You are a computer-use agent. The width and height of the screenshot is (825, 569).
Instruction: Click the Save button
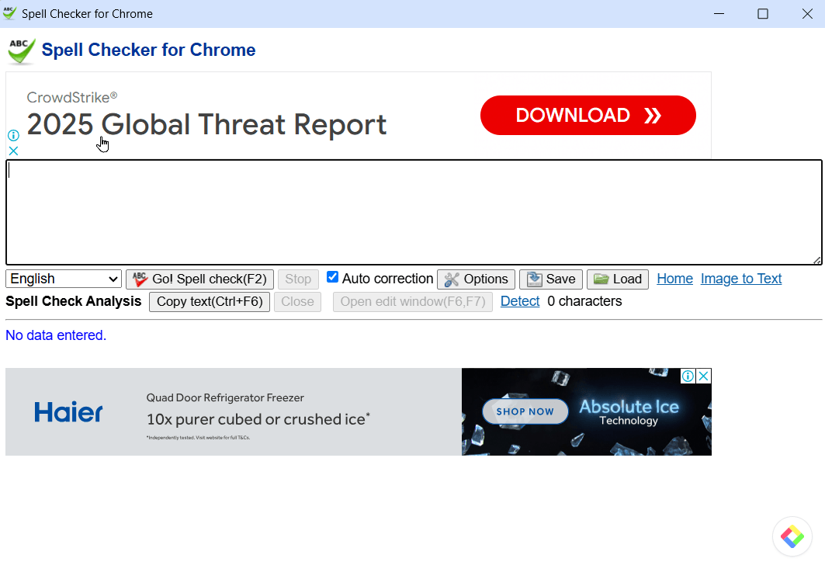tap(551, 279)
